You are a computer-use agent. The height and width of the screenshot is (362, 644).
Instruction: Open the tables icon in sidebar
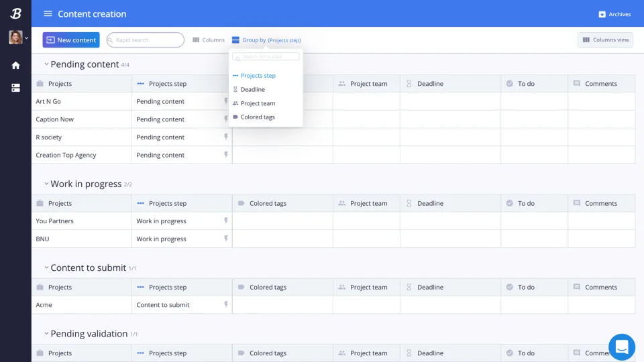[x=15, y=88]
